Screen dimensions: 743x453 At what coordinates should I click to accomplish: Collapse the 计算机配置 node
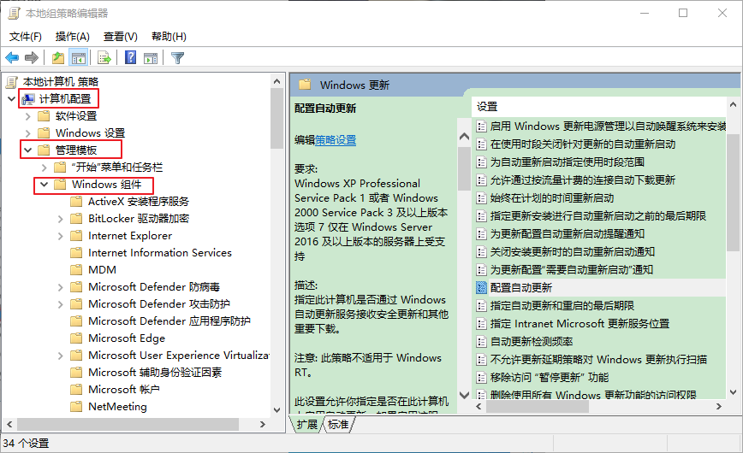pyautogui.click(x=12, y=99)
